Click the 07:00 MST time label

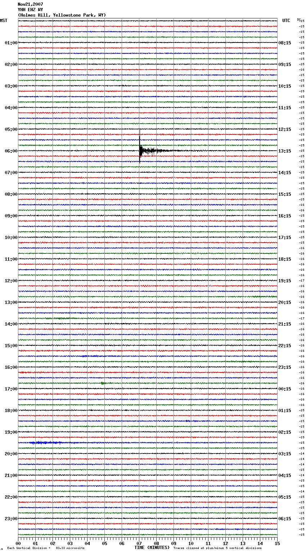tap(11, 173)
